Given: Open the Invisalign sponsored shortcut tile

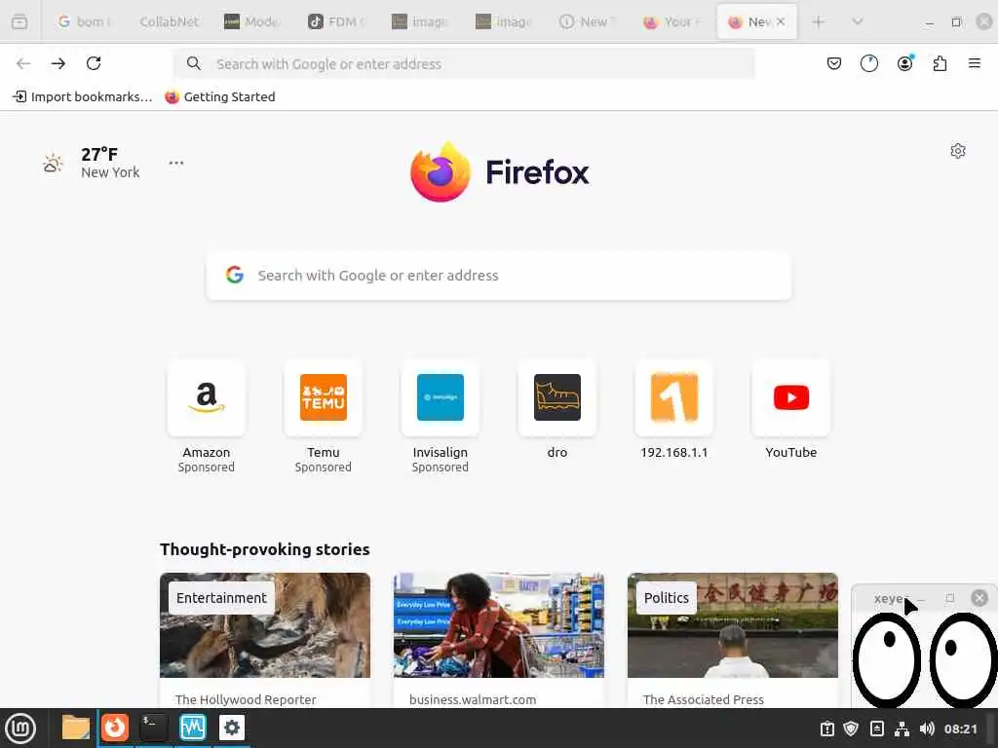Looking at the screenshot, I should click(440, 417).
